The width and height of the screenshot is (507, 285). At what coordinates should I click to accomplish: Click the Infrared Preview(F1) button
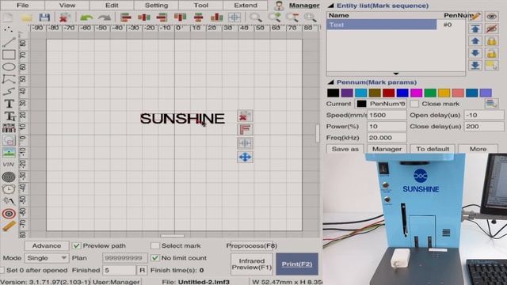pyautogui.click(x=252, y=264)
